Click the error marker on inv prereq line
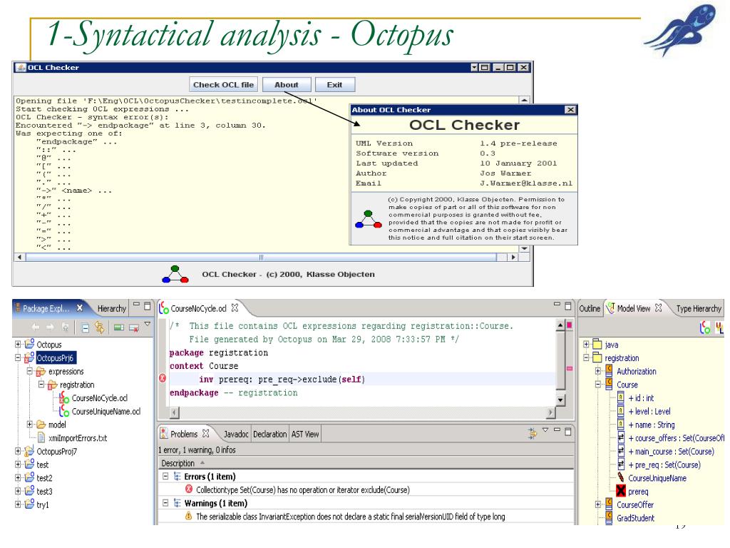 pyautogui.click(x=163, y=378)
